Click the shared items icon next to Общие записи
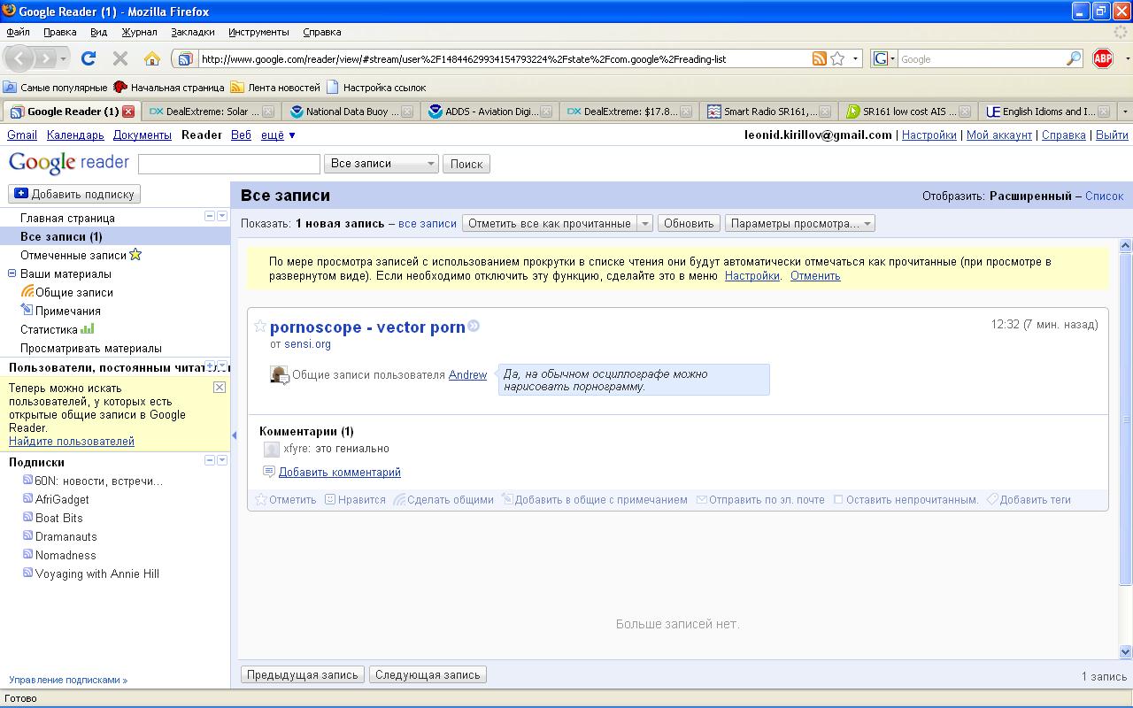 coord(27,291)
